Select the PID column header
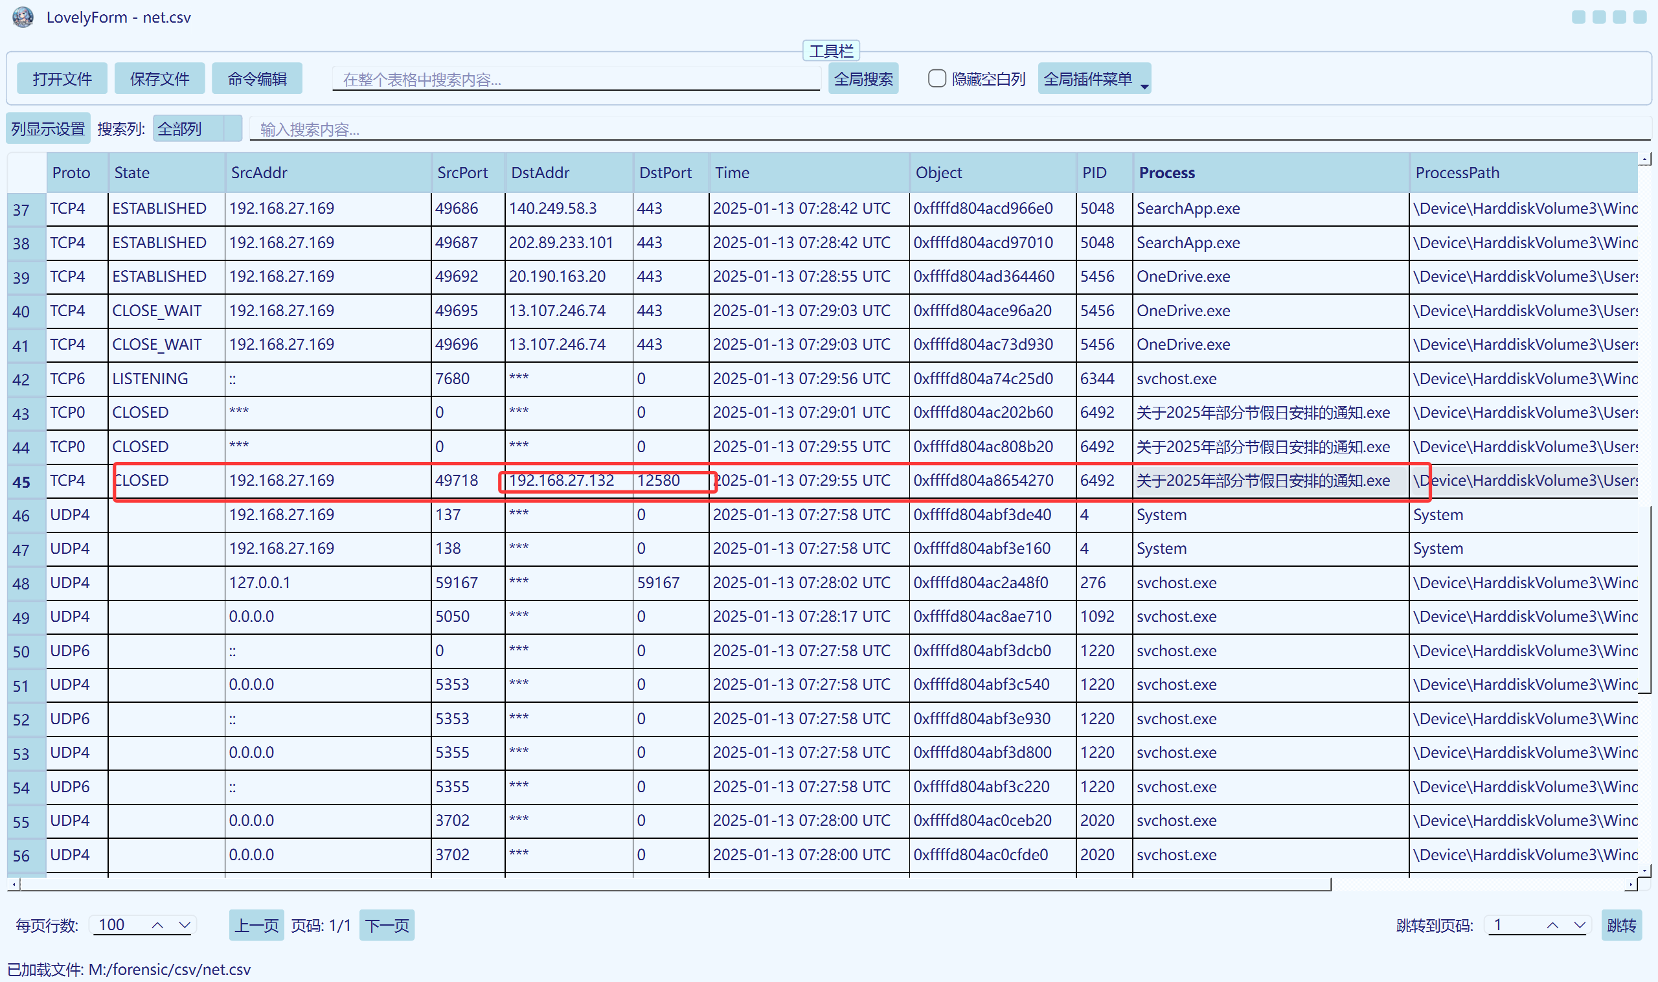This screenshot has width=1658, height=982. click(1104, 173)
